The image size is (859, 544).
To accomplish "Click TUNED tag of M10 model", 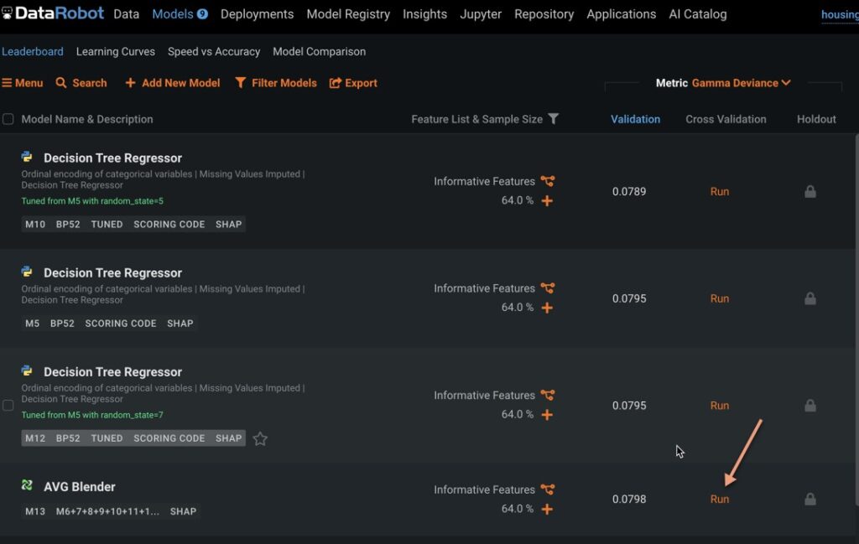I will coord(107,225).
